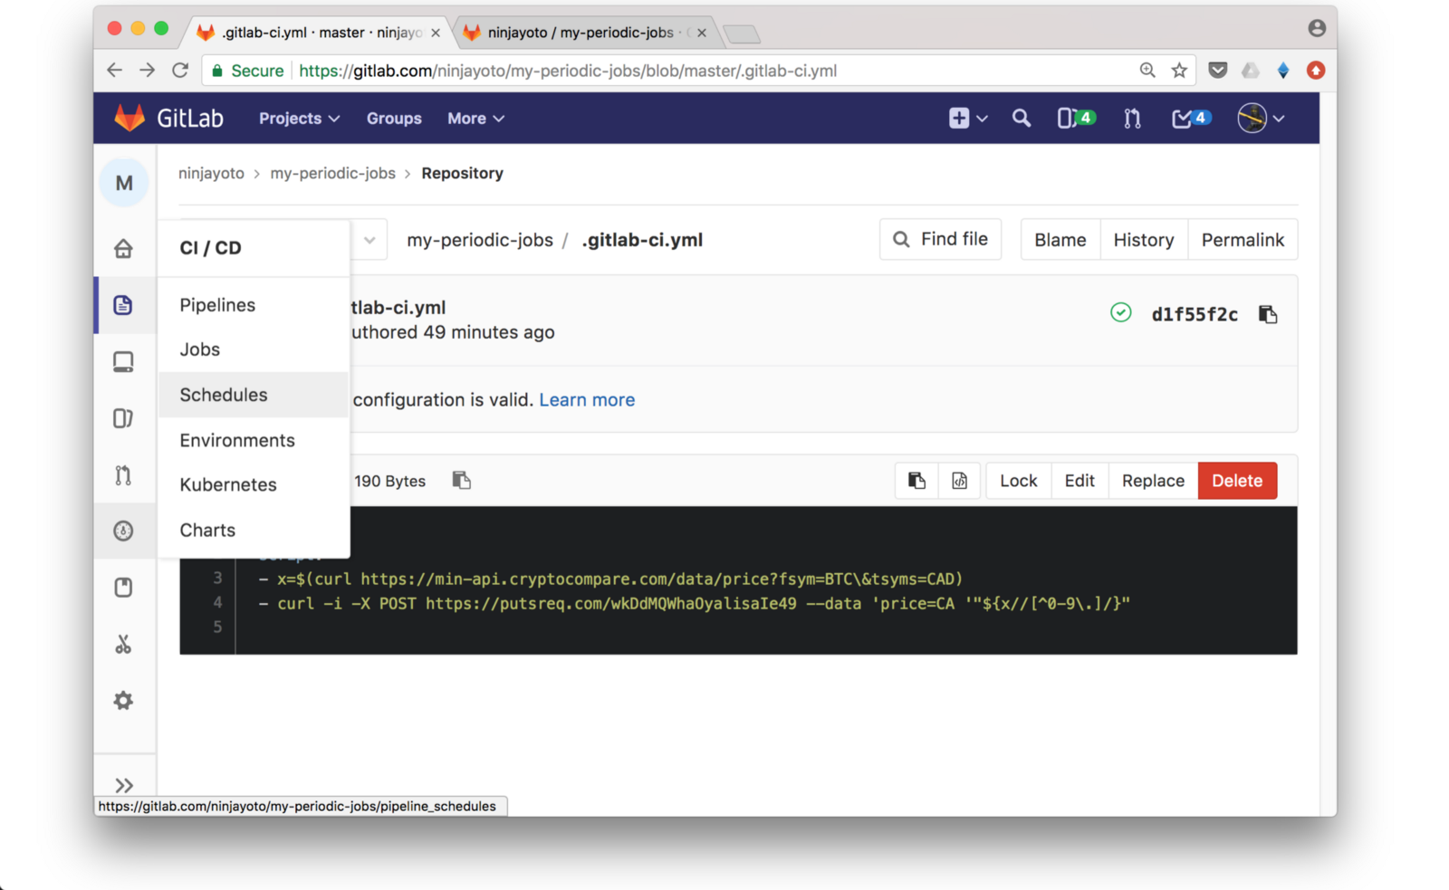Click the GitLab search magnifier icon

click(x=1021, y=119)
